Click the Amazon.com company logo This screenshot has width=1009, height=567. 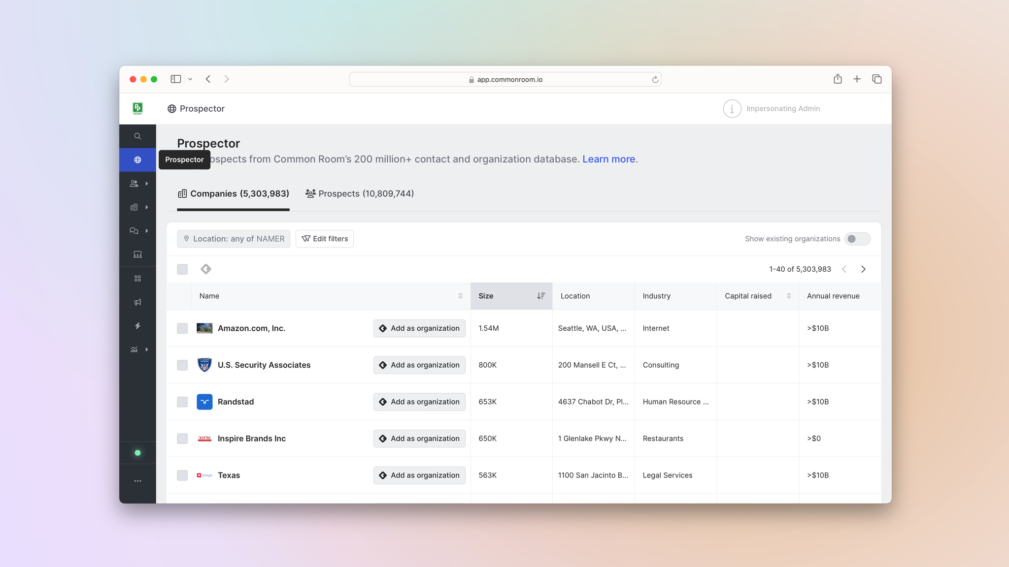(x=204, y=328)
